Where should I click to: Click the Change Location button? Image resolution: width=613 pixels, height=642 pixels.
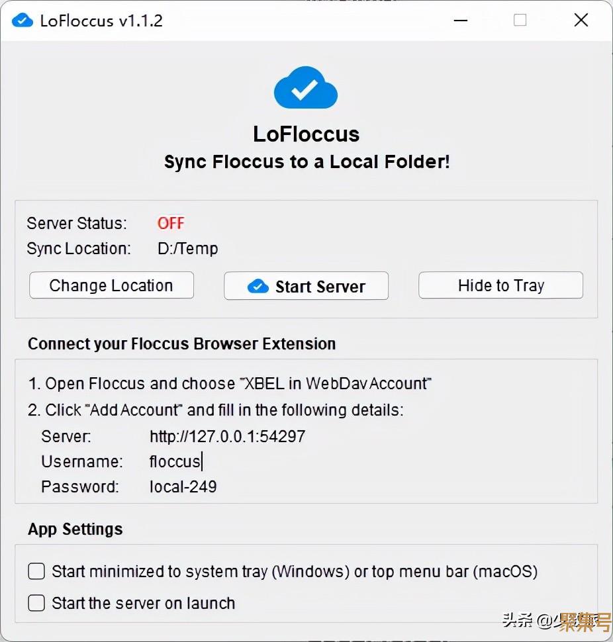(x=111, y=286)
